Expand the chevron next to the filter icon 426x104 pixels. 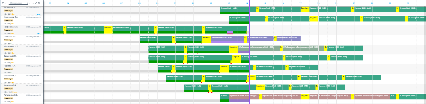click(x=5, y=3)
